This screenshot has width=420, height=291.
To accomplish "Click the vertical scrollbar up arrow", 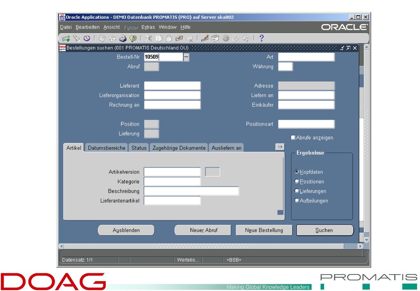I will [366, 47].
